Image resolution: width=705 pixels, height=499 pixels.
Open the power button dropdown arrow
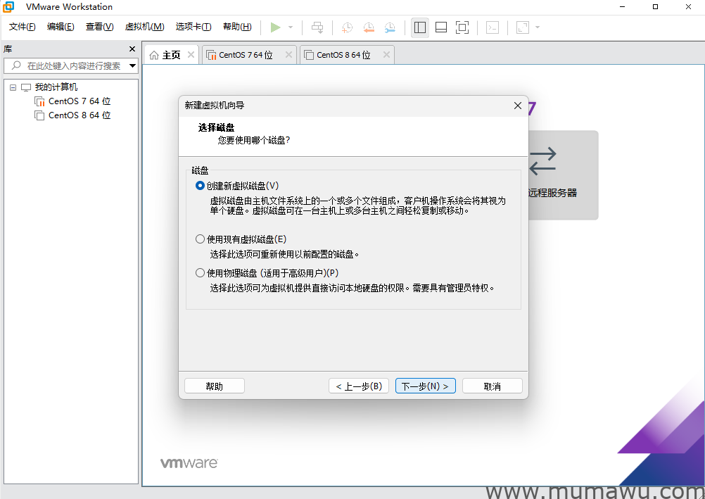coord(290,27)
